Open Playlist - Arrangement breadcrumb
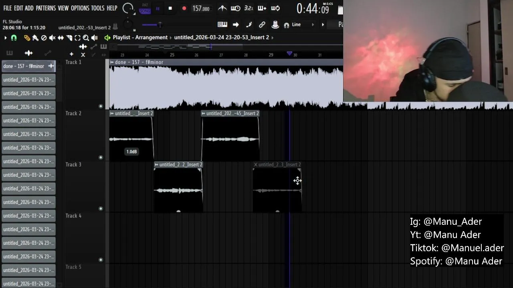 tap(140, 37)
